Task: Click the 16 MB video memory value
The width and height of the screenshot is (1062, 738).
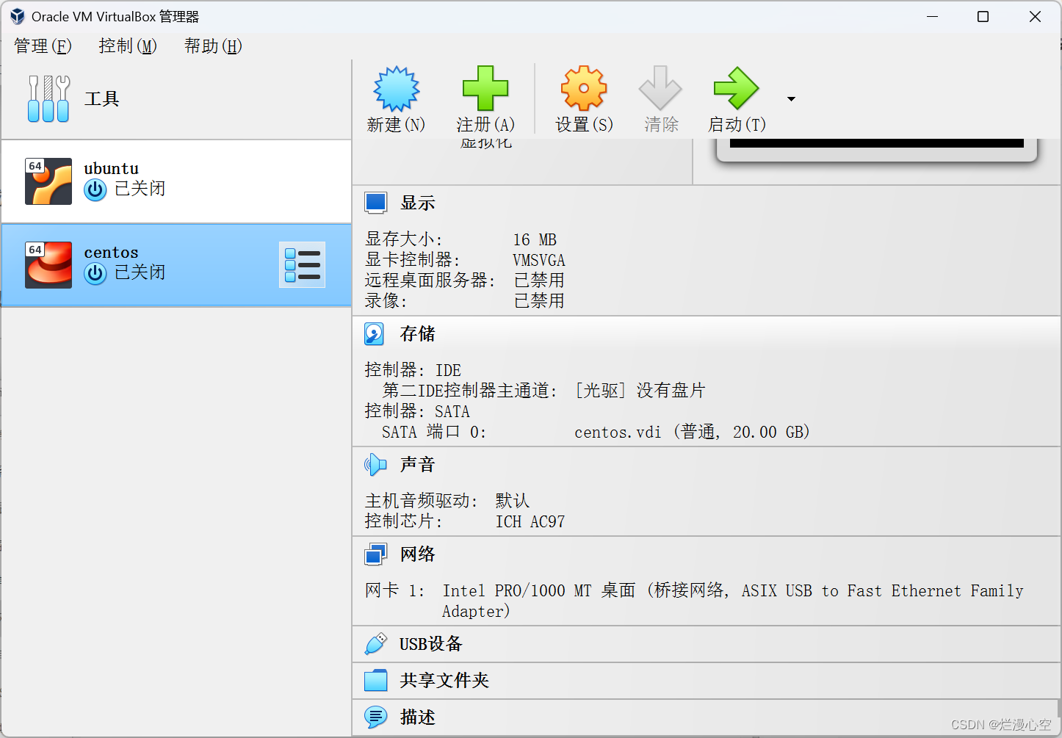Action: 535,240
